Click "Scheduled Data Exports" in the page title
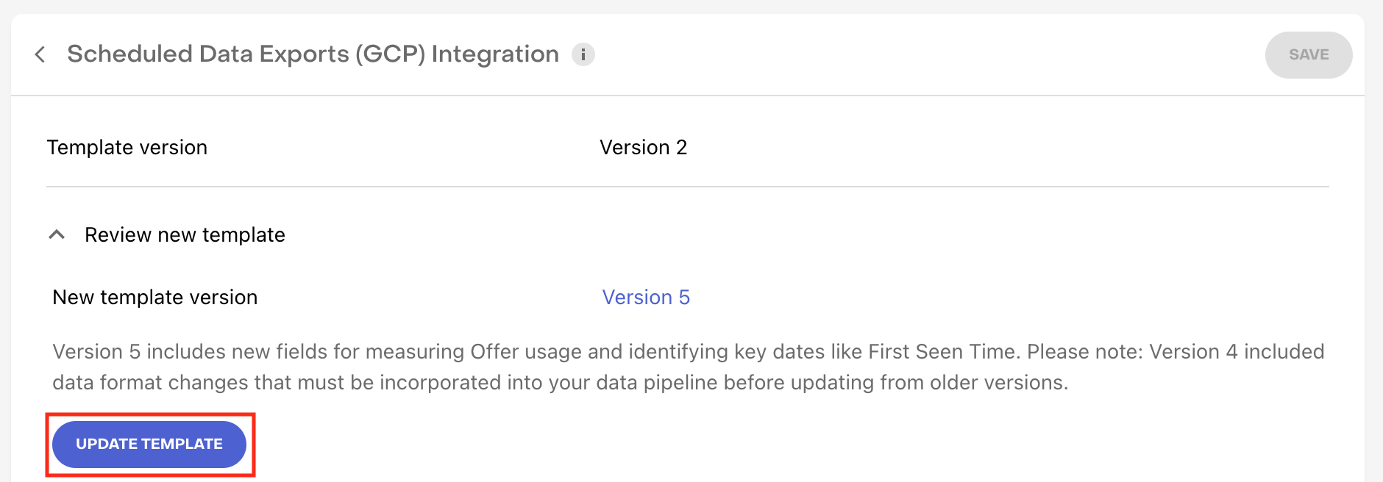Screen dimensions: 1383x482 [208, 54]
